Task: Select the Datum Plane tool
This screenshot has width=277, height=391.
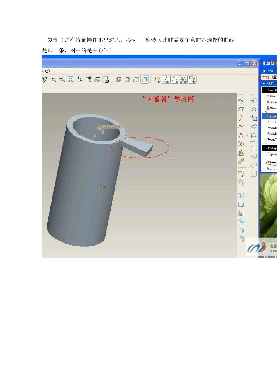Action: pos(241,109)
